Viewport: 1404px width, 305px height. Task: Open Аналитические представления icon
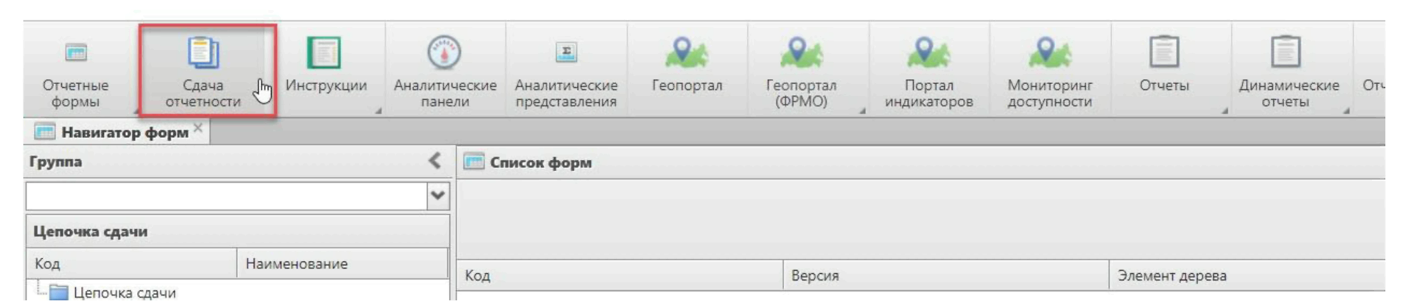(x=565, y=53)
